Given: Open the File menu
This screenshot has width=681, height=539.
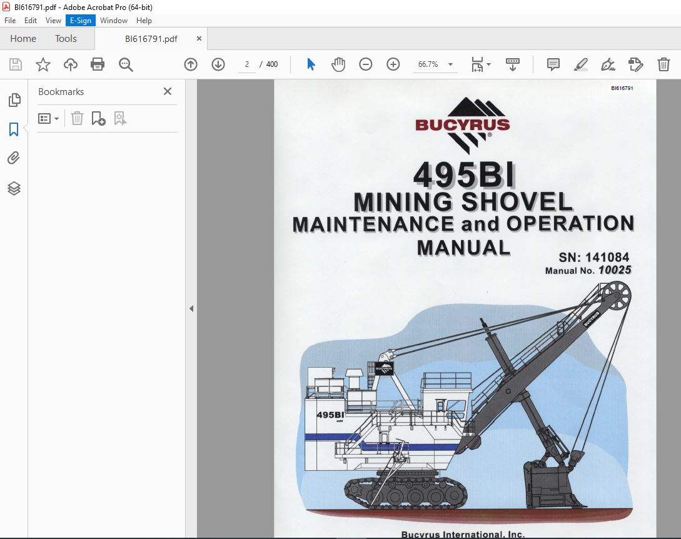Looking at the screenshot, I should [10, 21].
